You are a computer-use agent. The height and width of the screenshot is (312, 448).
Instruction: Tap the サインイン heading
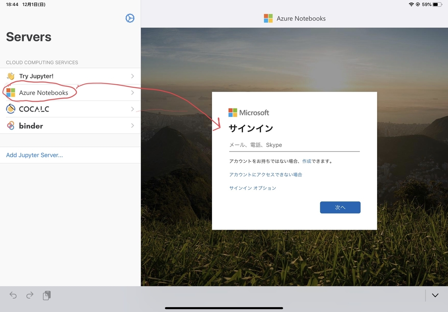[251, 128]
